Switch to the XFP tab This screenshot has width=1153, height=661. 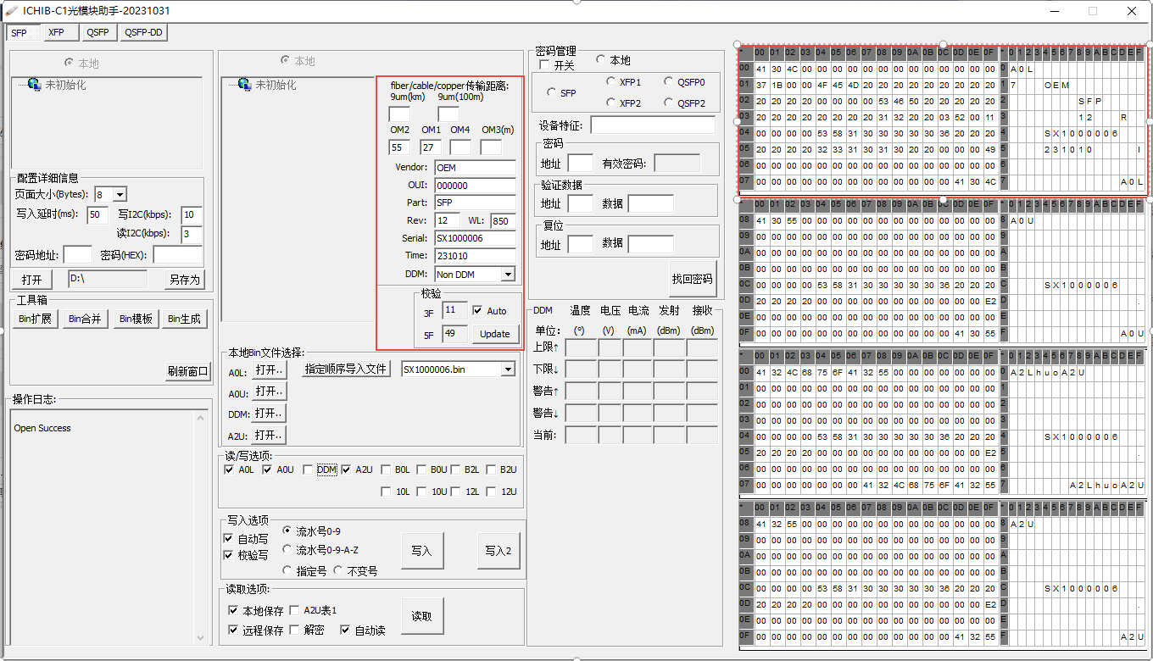[x=60, y=32]
